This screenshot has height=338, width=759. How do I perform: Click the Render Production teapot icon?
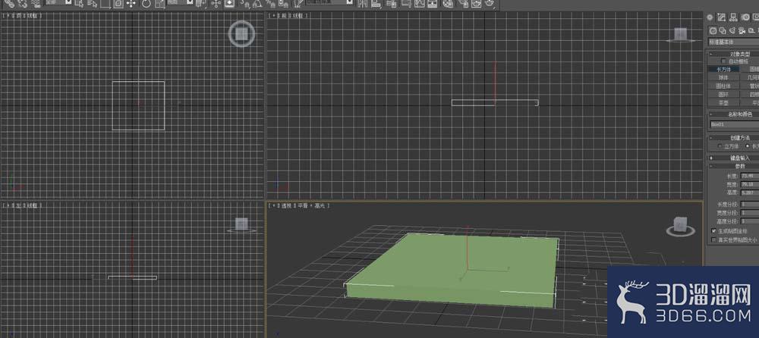click(x=490, y=4)
